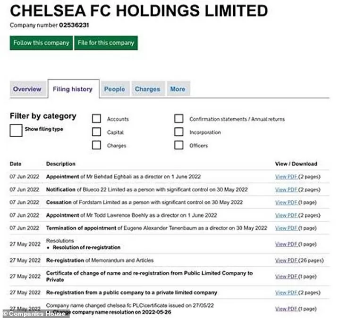View 26-page Memorandum and Articles PDF
This screenshot has height=318, width=340.
click(286, 260)
